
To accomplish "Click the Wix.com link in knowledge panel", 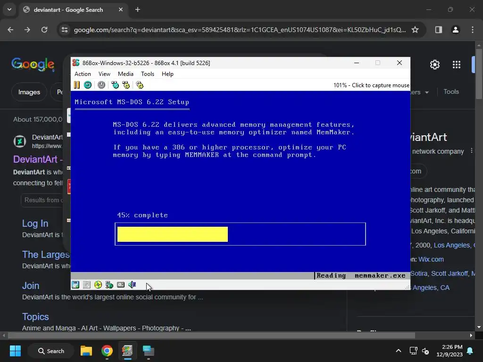I will click(431, 259).
